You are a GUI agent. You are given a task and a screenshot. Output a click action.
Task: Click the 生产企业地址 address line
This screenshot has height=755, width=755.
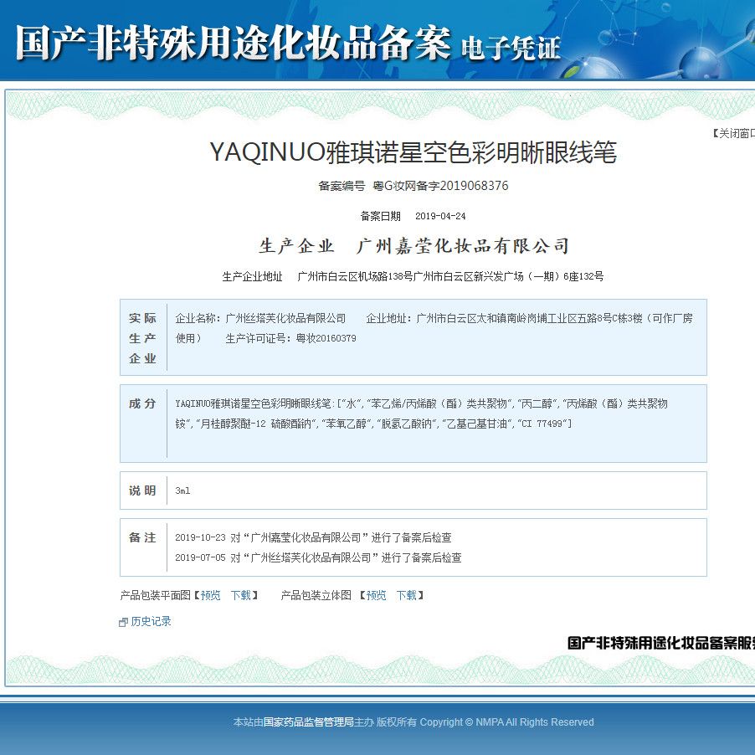coord(413,276)
